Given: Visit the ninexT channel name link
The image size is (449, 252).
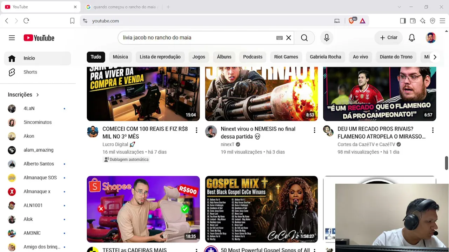Looking at the screenshot, I should click(227, 145).
